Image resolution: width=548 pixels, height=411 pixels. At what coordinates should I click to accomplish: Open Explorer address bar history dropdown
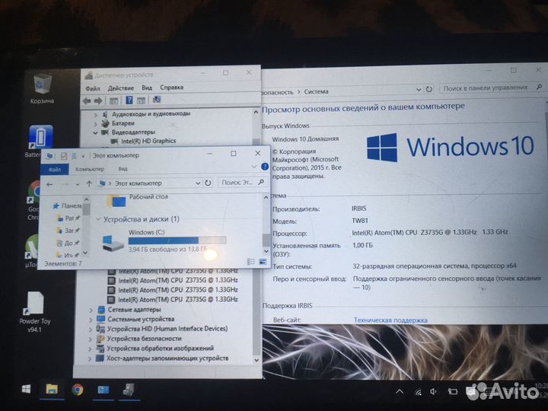pos(198,183)
